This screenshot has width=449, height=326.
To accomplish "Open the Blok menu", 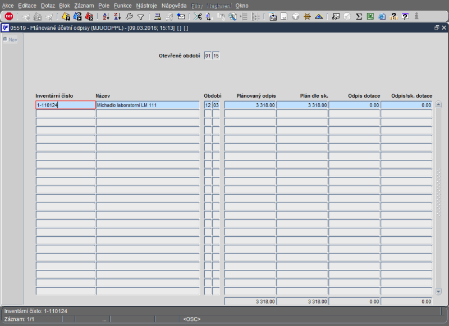I will click(x=65, y=6).
